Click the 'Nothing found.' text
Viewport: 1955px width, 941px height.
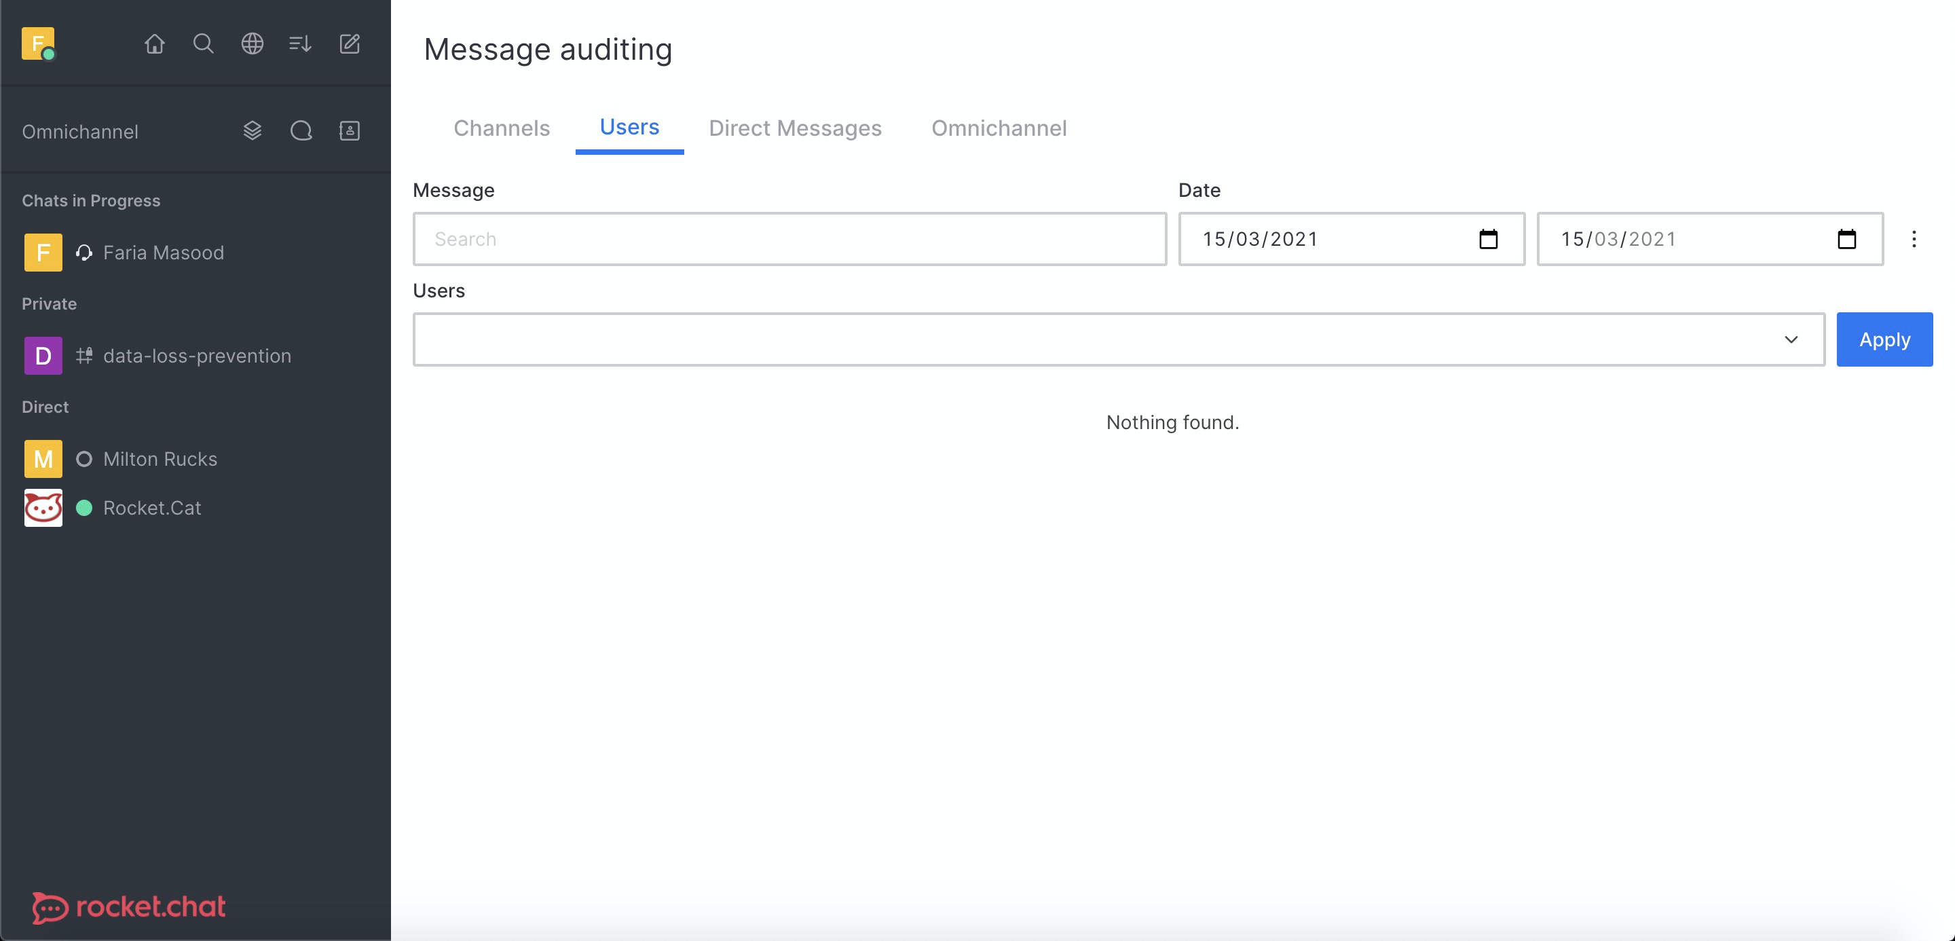1172,422
